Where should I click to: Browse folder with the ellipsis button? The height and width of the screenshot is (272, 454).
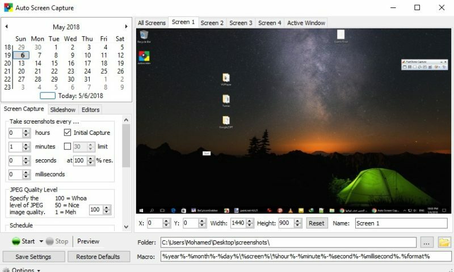click(x=426, y=243)
